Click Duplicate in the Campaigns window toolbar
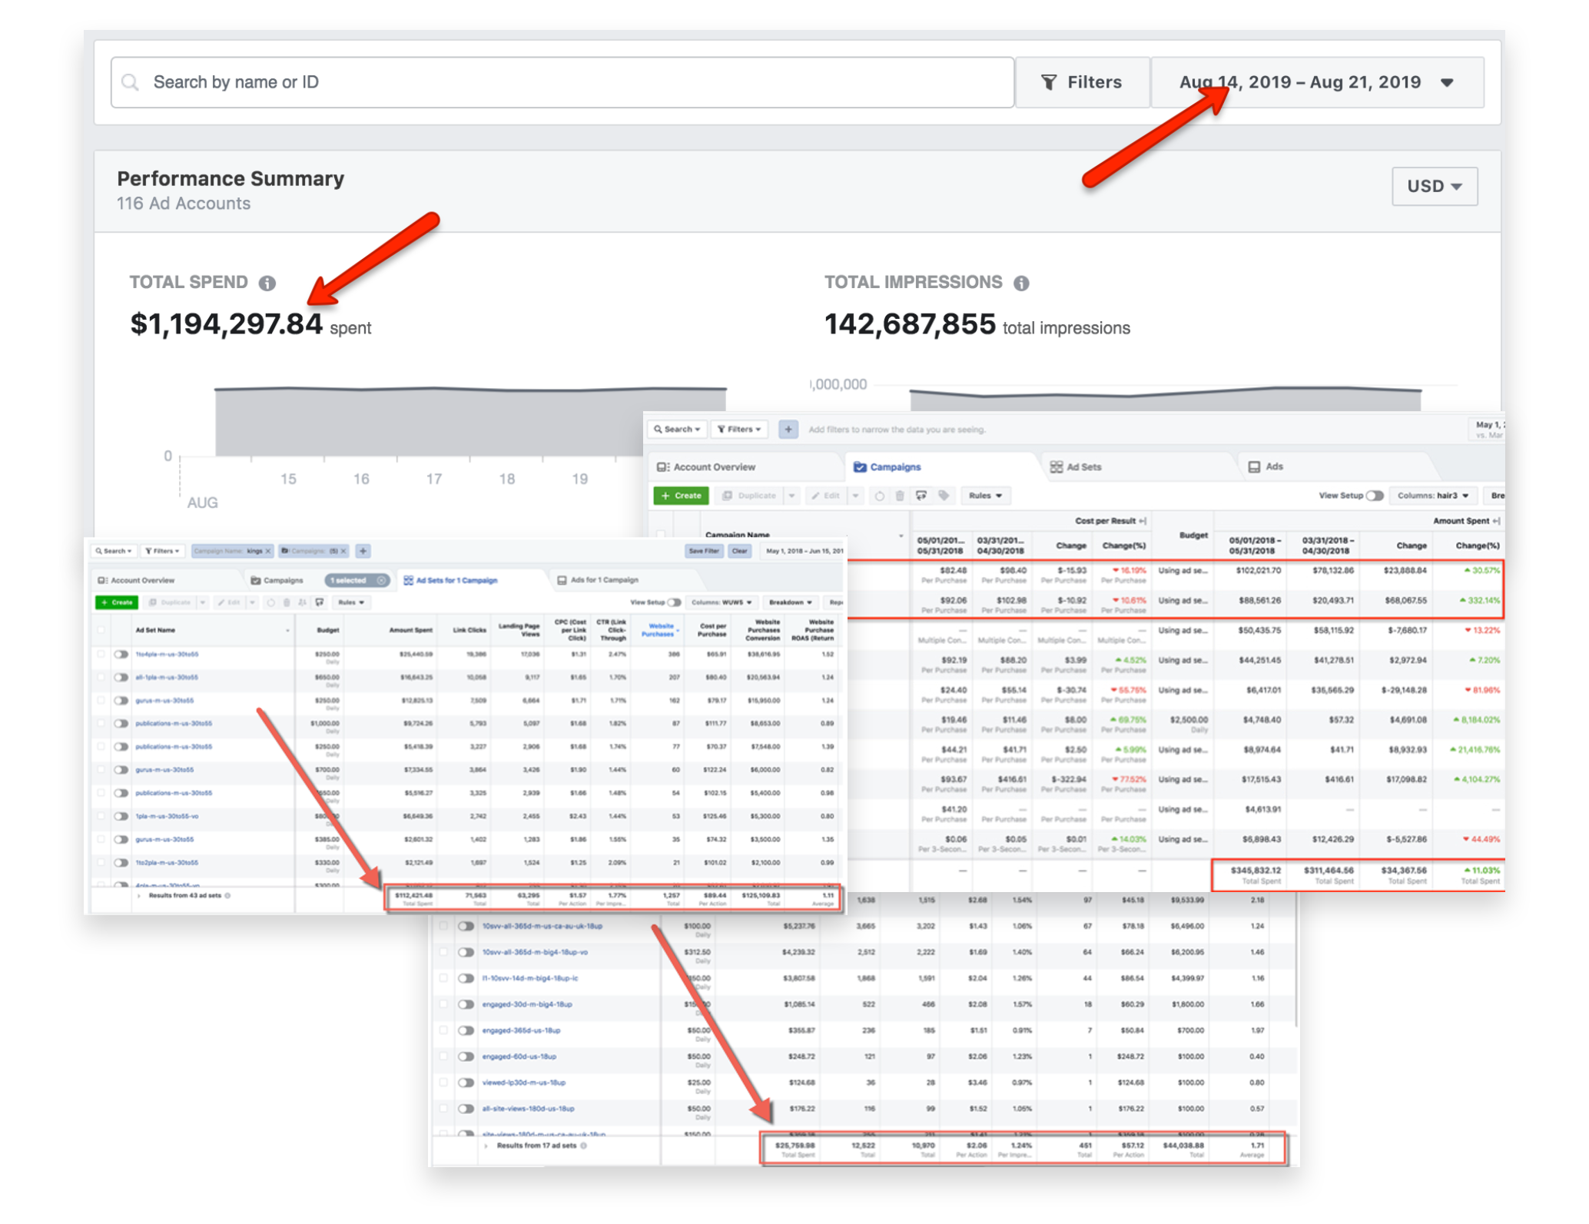 pos(750,496)
